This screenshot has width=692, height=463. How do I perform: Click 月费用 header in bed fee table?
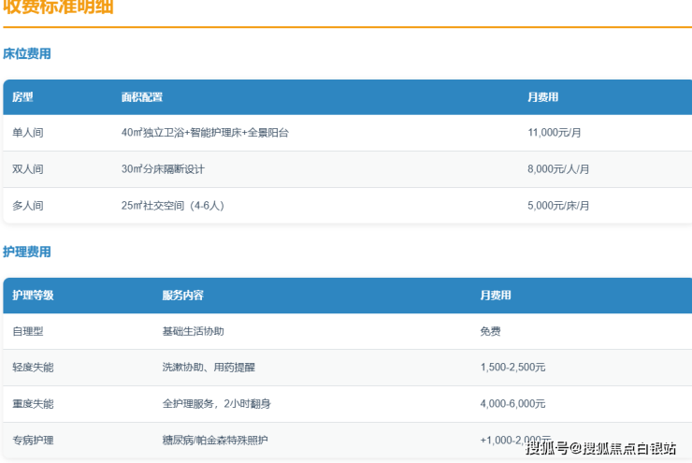pyautogui.click(x=542, y=97)
